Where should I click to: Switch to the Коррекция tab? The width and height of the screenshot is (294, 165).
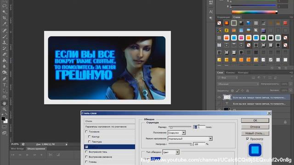223,17
